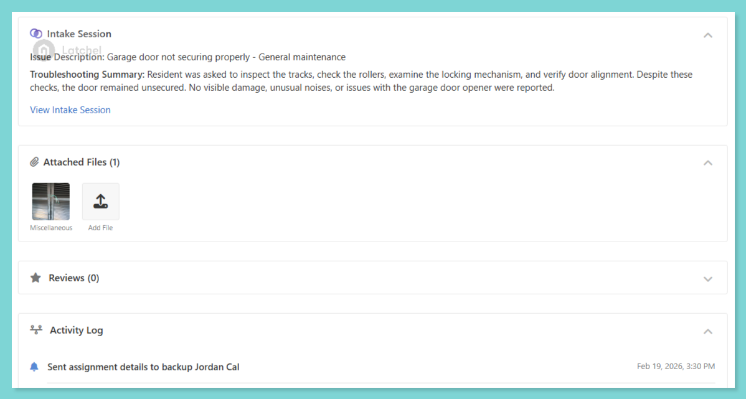Click the Intake Session overlapping circles icon
The image size is (746, 399).
(35, 33)
